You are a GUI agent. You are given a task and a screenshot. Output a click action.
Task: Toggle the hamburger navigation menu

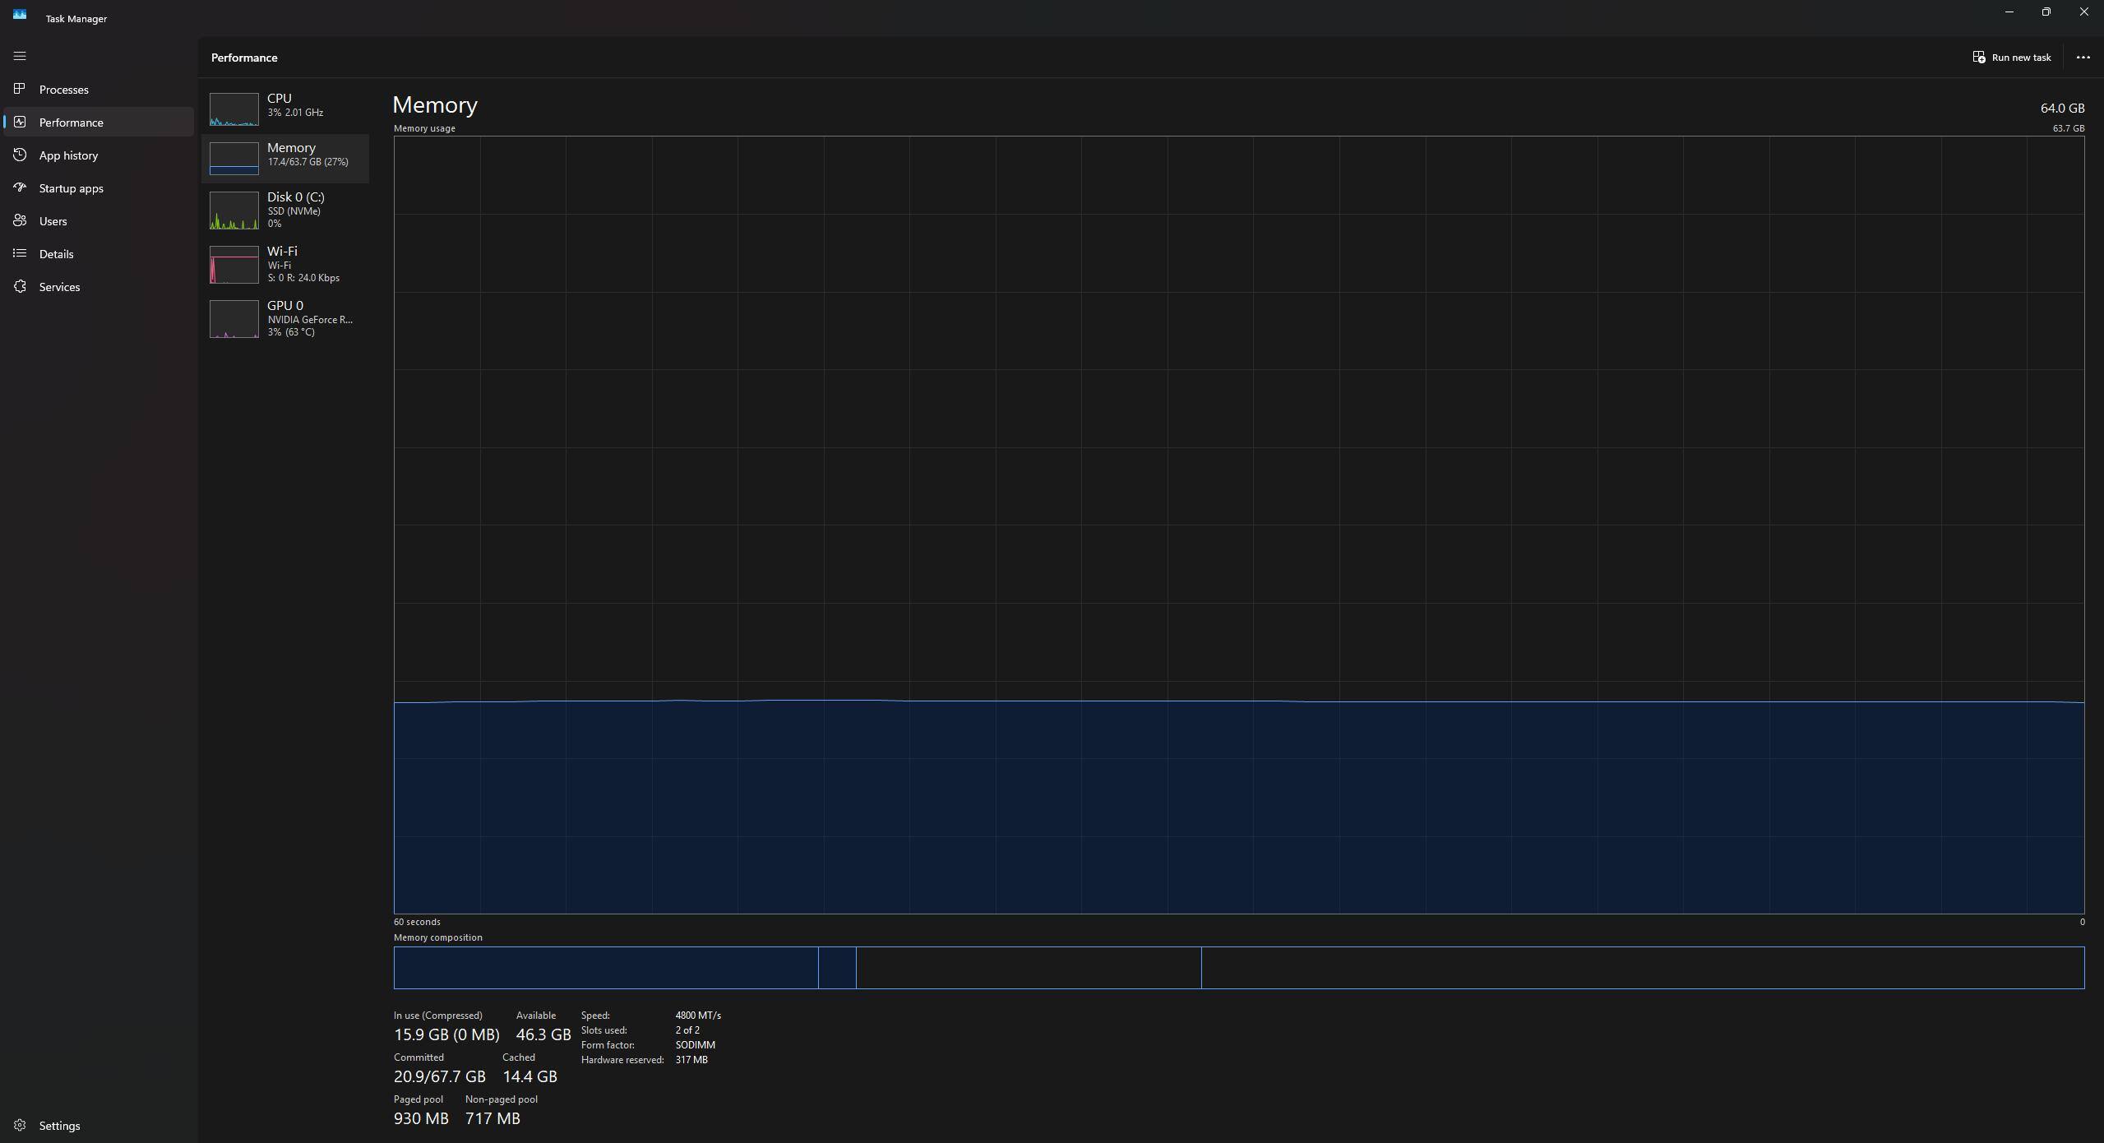20,56
